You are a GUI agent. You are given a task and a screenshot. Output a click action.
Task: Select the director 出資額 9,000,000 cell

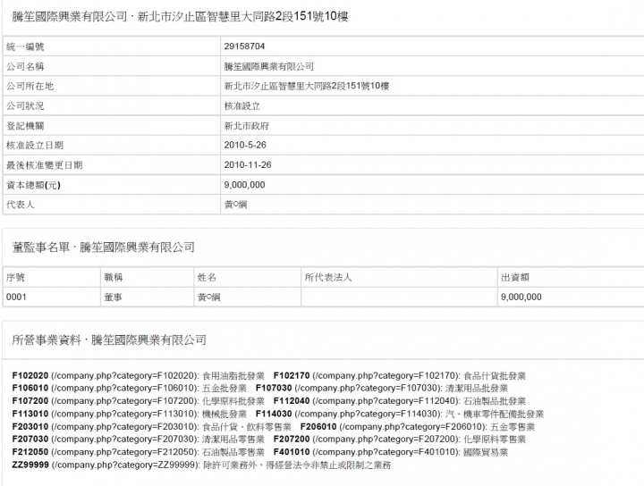pos(521,297)
